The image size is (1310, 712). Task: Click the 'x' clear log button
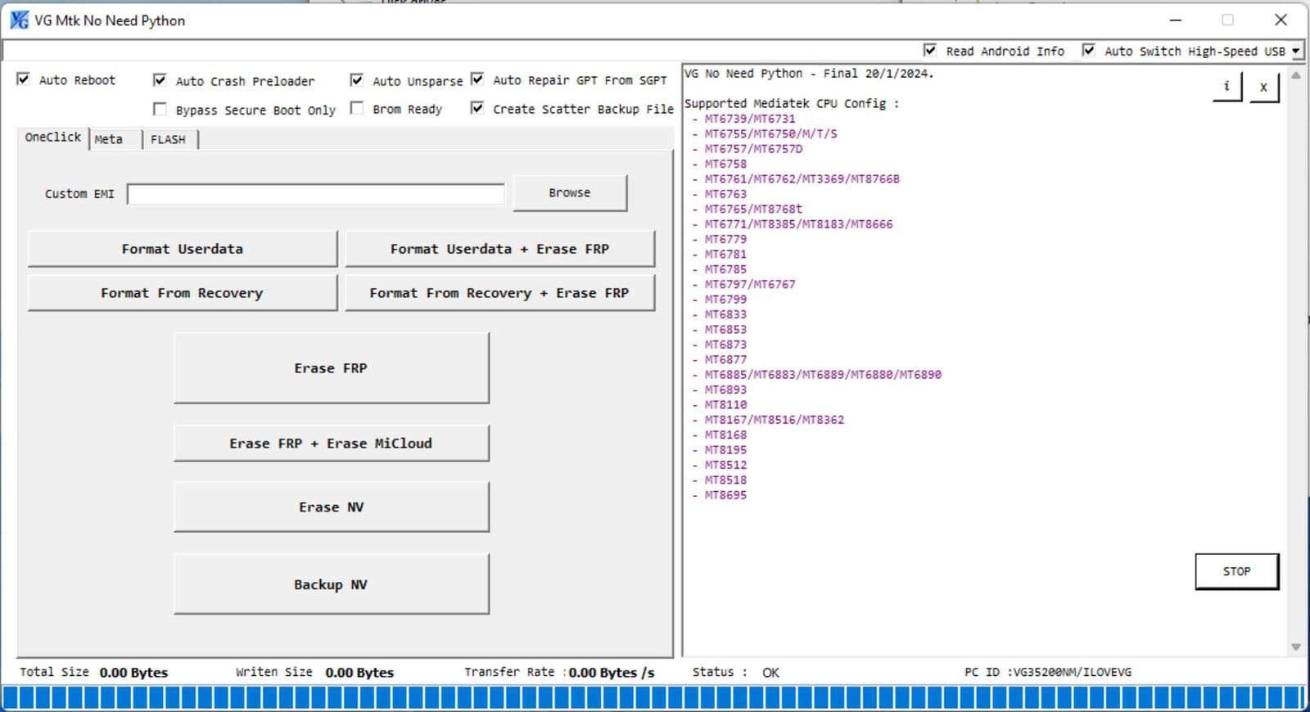tap(1263, 87)
